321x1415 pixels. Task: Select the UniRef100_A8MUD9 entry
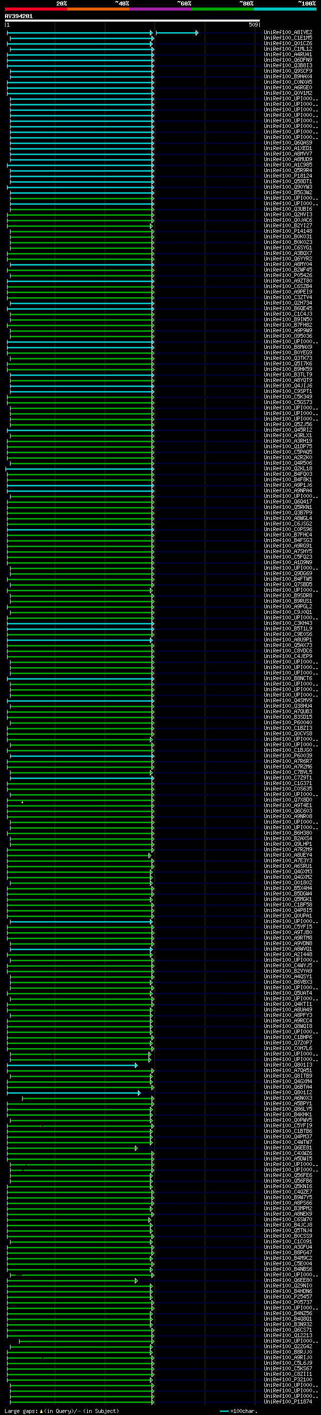288,159
